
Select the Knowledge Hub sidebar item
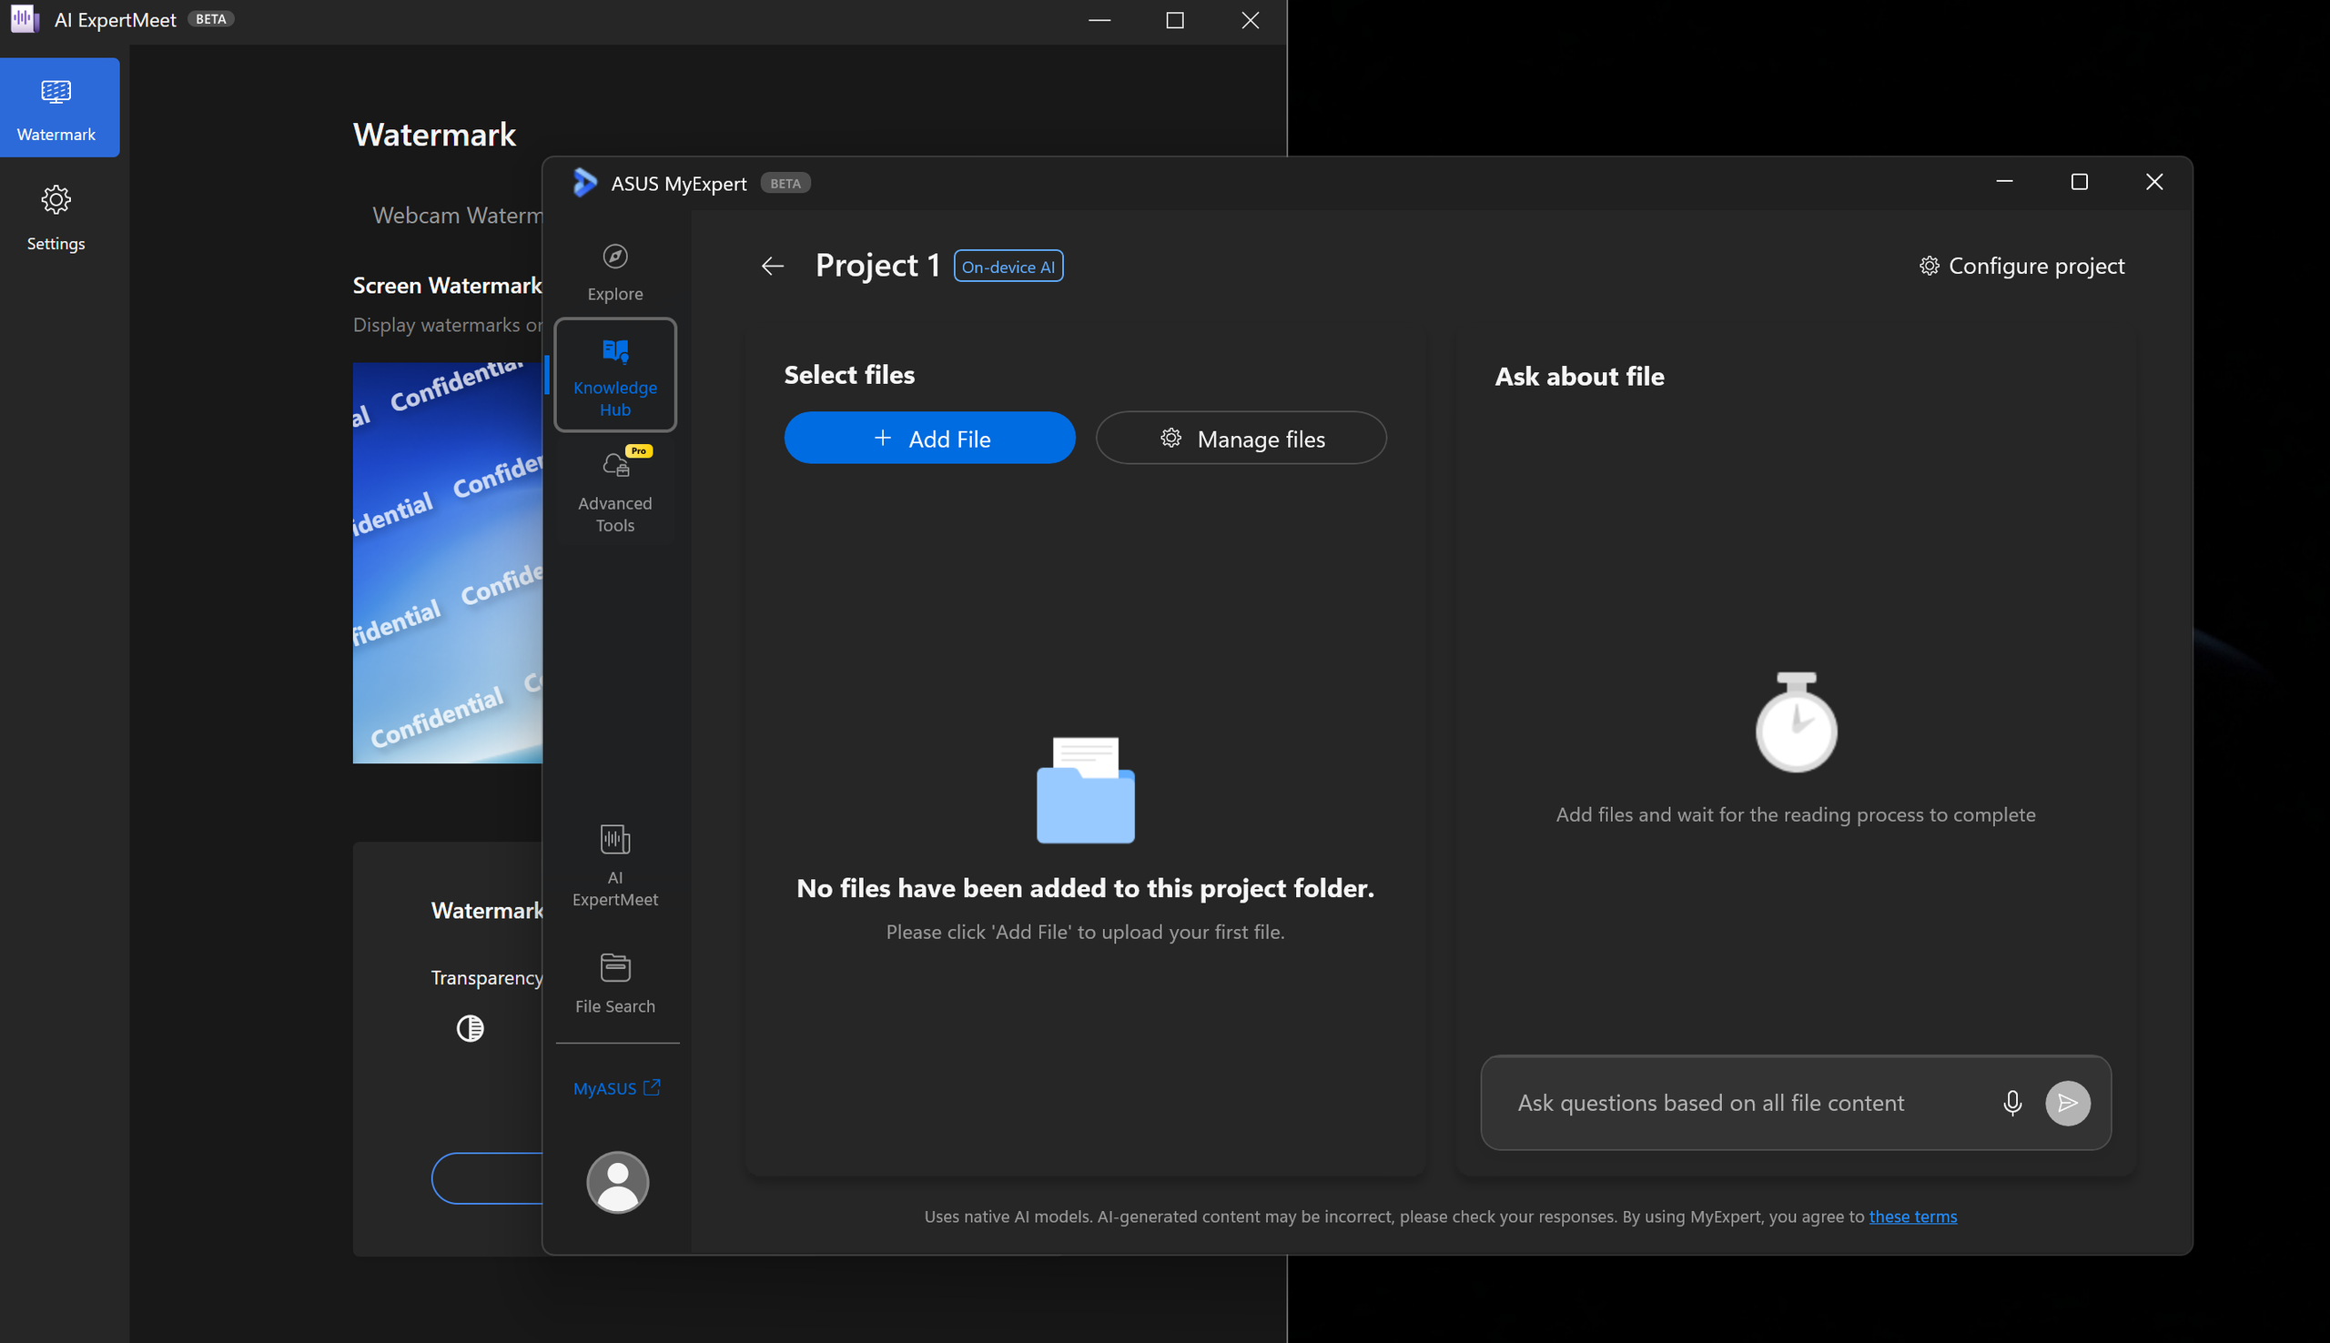click(x=615, y=376)
